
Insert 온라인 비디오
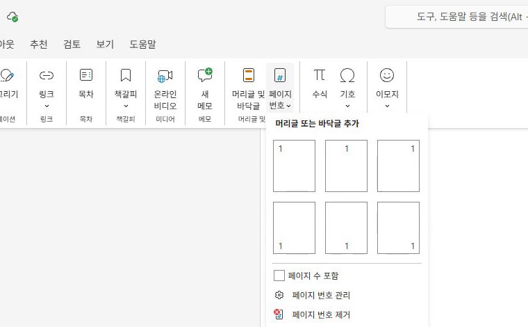click(165, 88)
